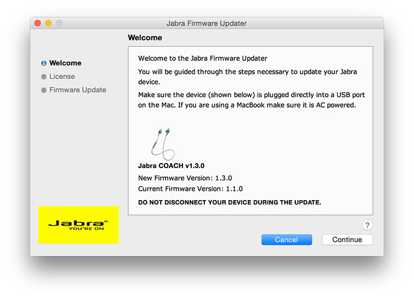Viewport: 414px width, 299px height.
Task: Click 'Current Firmware Version: 1.1.0' text
Action: coord(190,189)
